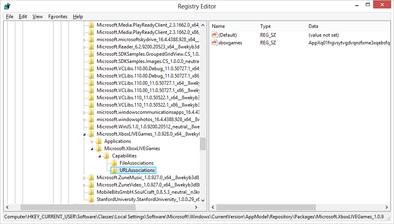Open the File menu
Screen dimensions: 394x224
[x=10, y=17]
